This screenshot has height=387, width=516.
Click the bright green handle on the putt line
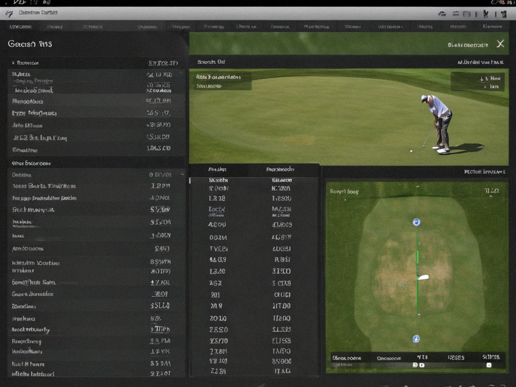(x=418, y=257)
